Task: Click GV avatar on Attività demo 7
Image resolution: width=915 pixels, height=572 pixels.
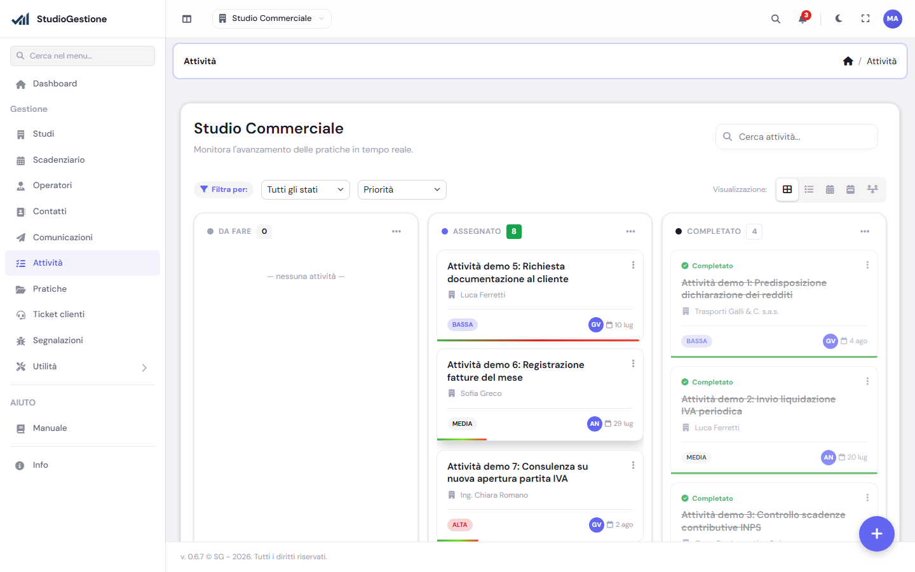Action: coord(597,525)
